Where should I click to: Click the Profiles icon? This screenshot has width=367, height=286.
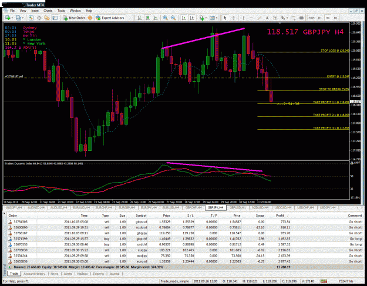[18, 18]
